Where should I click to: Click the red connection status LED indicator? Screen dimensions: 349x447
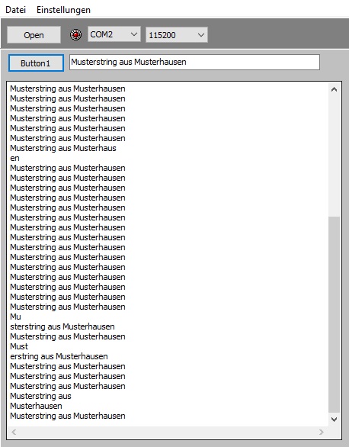75,35
